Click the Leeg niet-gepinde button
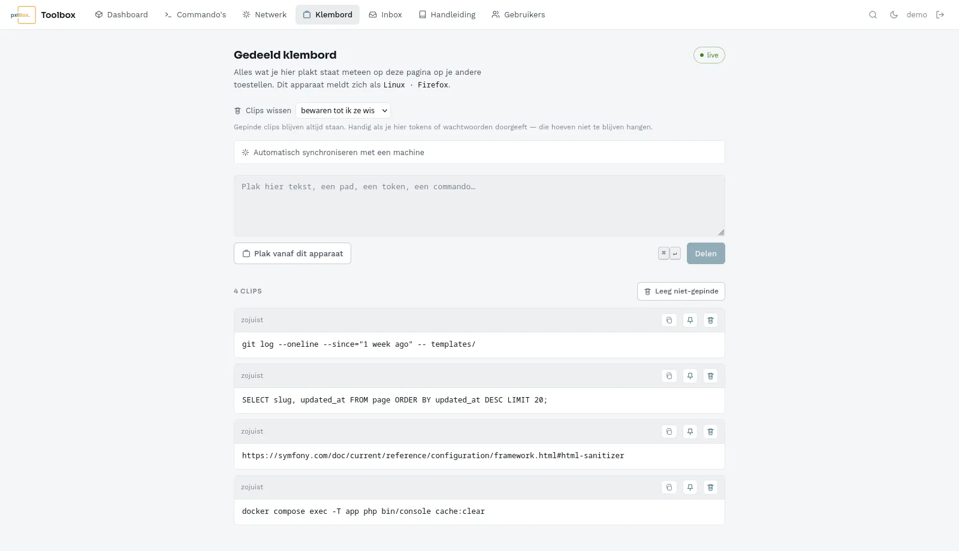 (681, 291)
